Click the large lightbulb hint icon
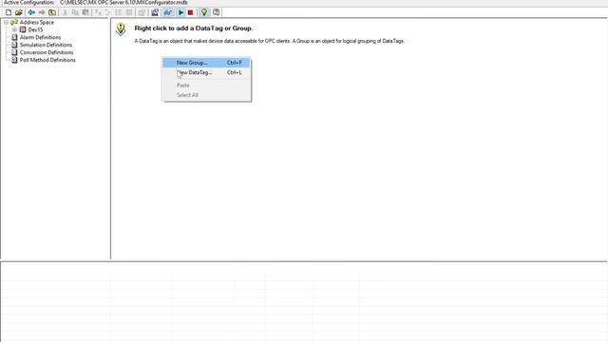Screen dimensions: 608x342 (121, 29)
